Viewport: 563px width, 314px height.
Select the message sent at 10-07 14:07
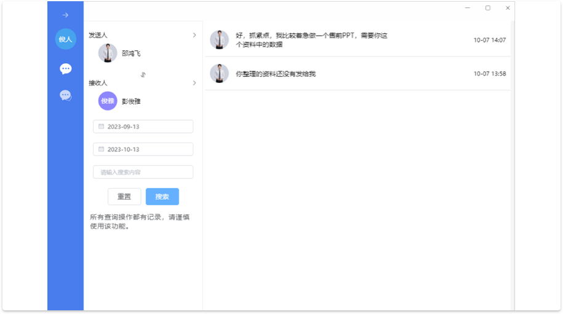[357, 40]
